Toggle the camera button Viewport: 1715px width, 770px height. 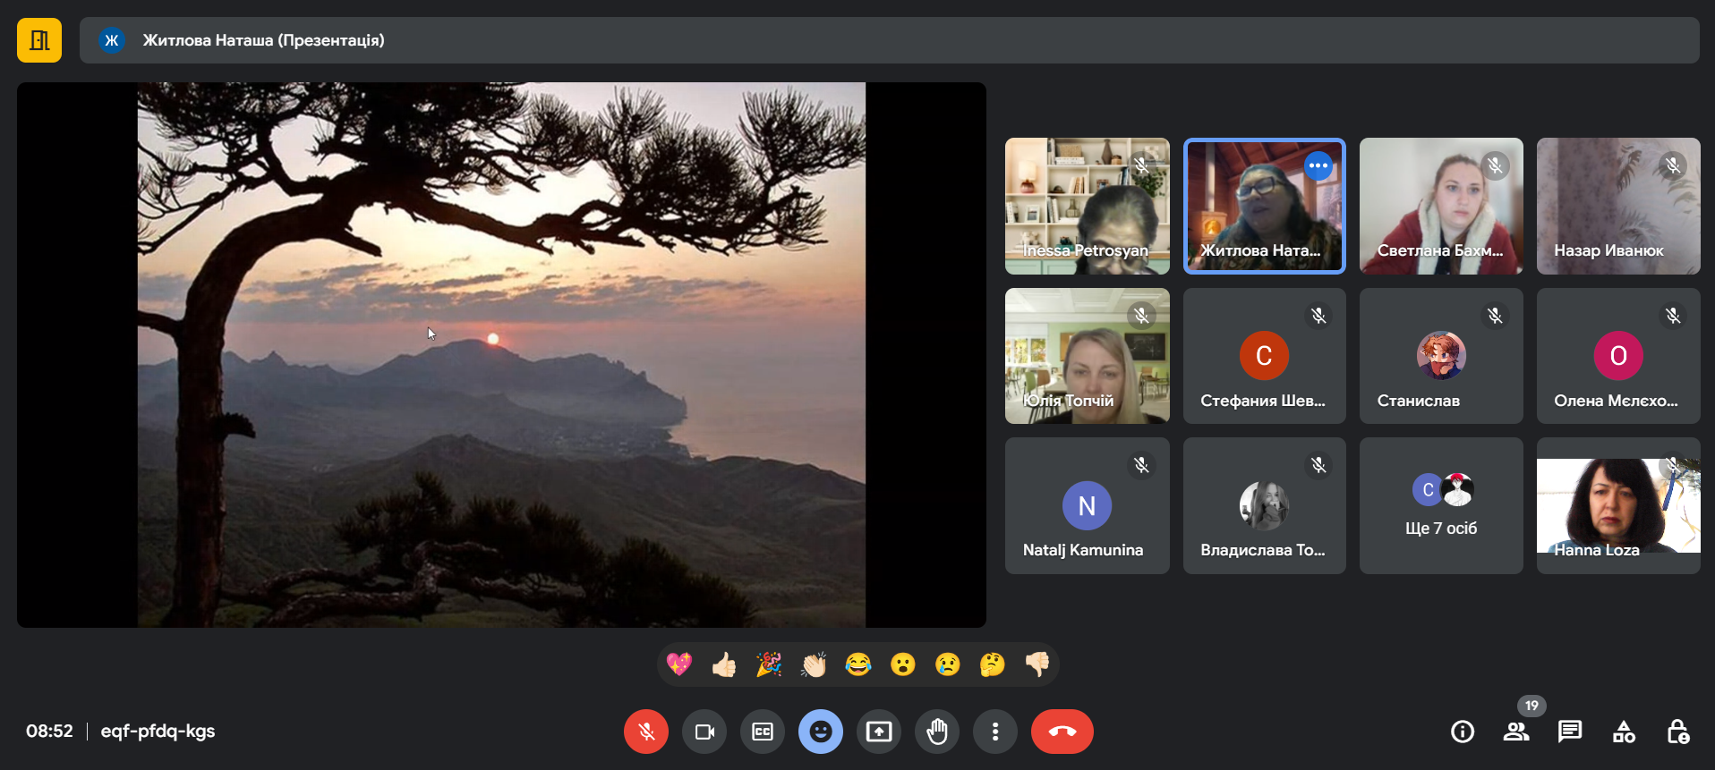pos(704,732)
